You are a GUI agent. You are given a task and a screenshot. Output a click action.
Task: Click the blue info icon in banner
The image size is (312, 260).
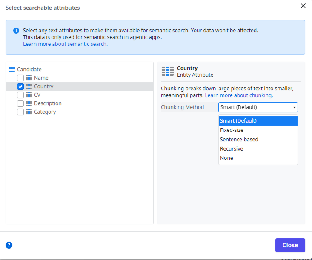pyautogui.click(x=16, y=31)
